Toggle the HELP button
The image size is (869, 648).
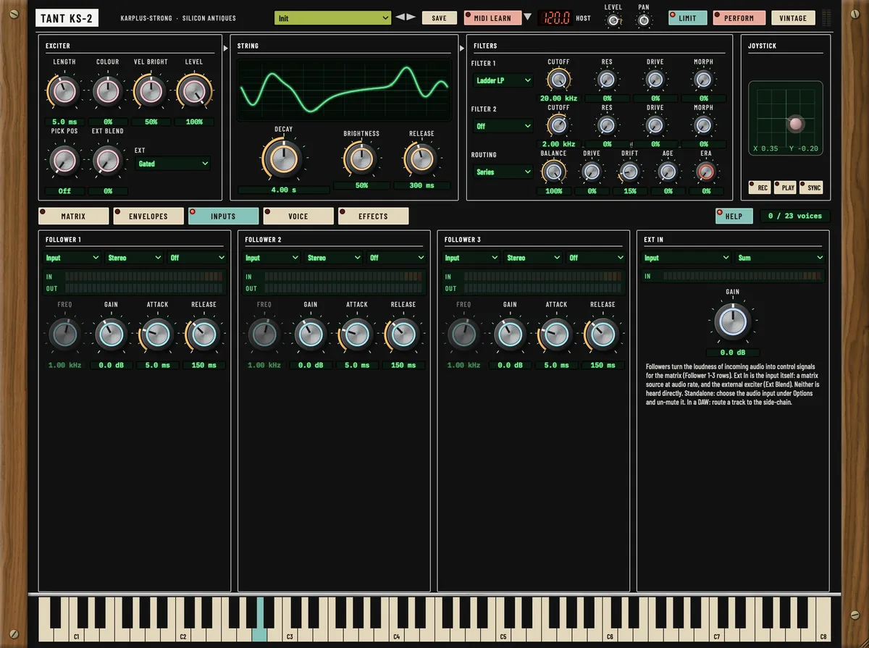click(734, 216)
